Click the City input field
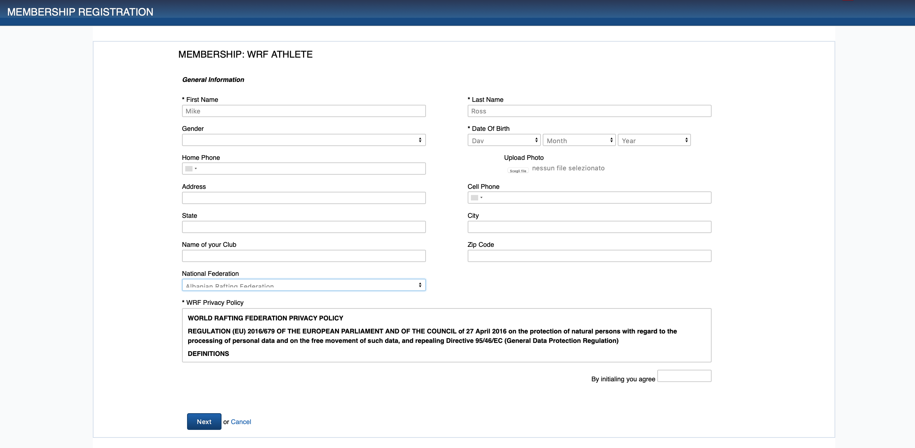 [589, 227]
